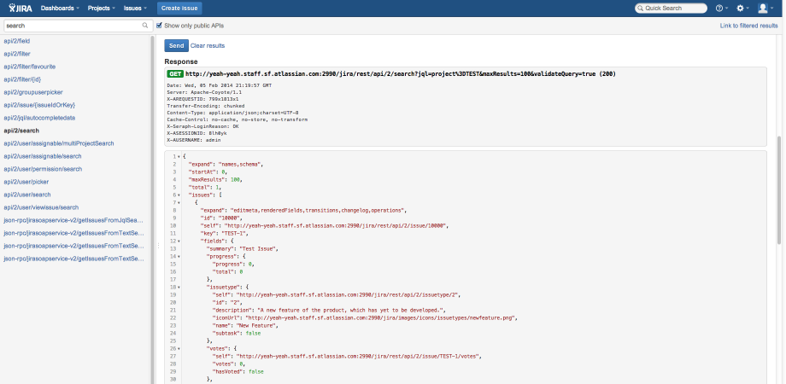Select api/2/user/assignable/multiProjectSearch resource
The height and width of the screenshot is (384, 786).
tap(59, 143)
